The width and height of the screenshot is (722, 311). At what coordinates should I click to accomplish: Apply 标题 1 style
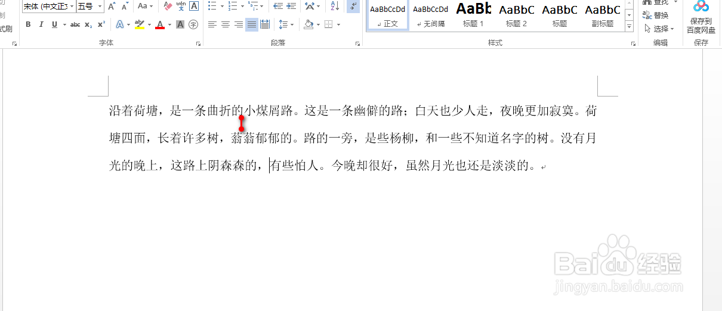[x=473, y=15]
